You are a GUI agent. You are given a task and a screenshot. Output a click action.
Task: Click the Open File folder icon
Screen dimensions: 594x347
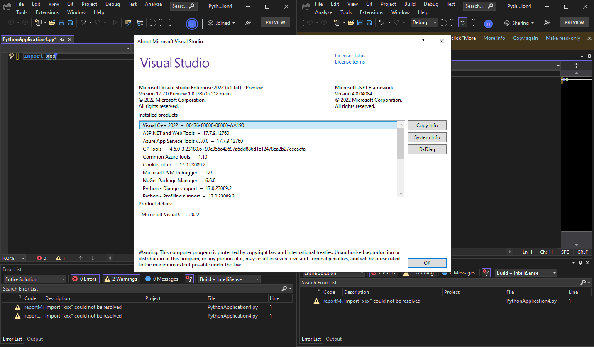52,22
